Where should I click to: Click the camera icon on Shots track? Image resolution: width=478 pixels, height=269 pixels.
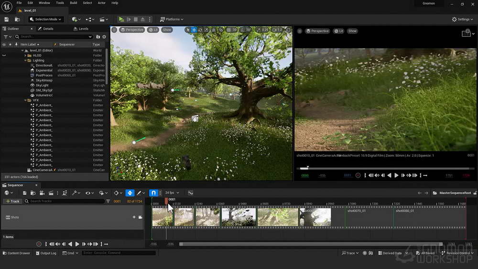tap(140, 217)
